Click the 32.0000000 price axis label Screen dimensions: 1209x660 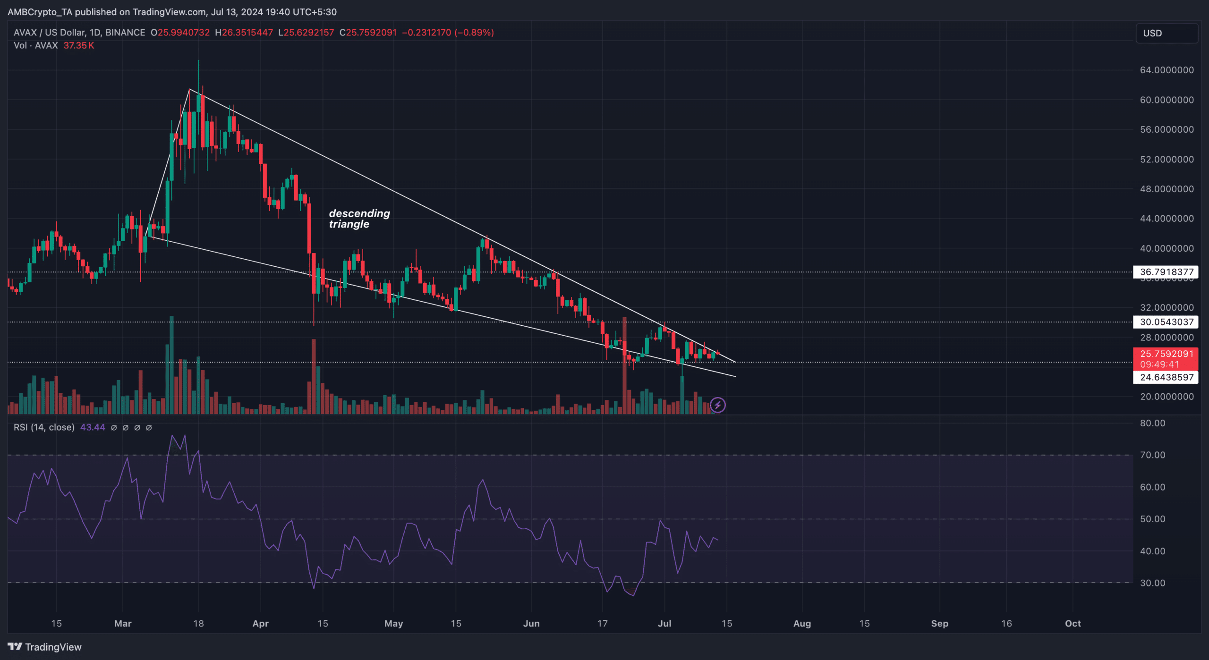click(x=1166, y=307)
